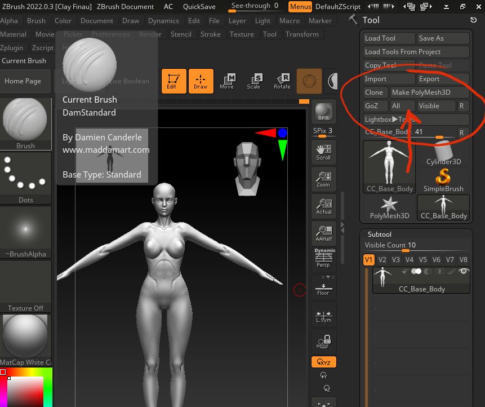Click the Visible Count slider
The width and height of the screenshot is (485, 407).
[416, 246]
